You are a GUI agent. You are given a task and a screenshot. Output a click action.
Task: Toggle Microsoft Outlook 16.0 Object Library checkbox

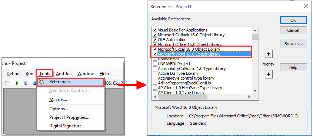(x=155, y=35)
